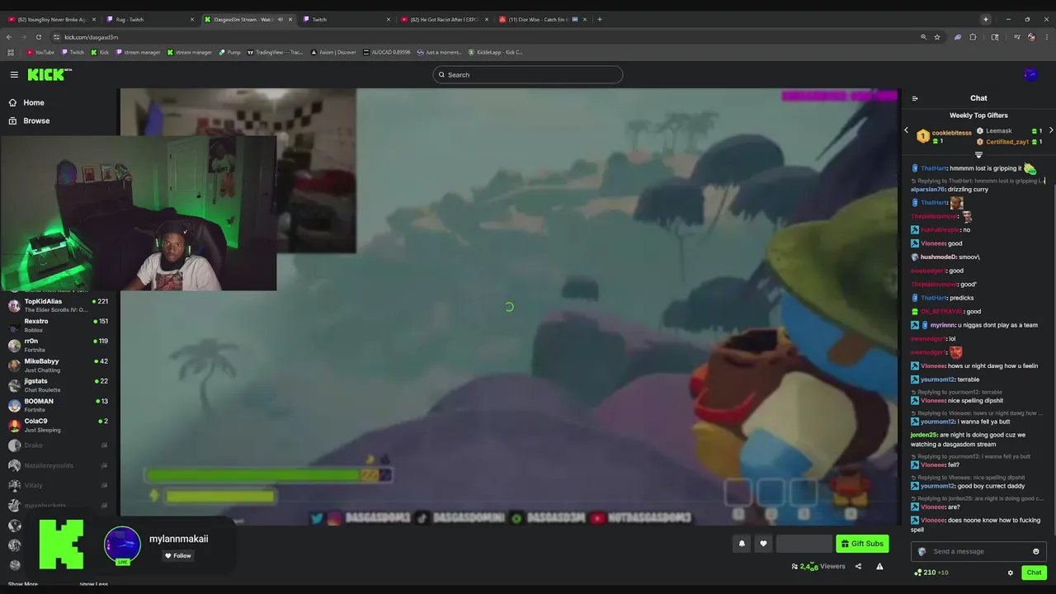This screenshot has width=1056, height=594.
Task: Switch to YoungBoy Never Broke Again tab
Action: tap(51, 19)
